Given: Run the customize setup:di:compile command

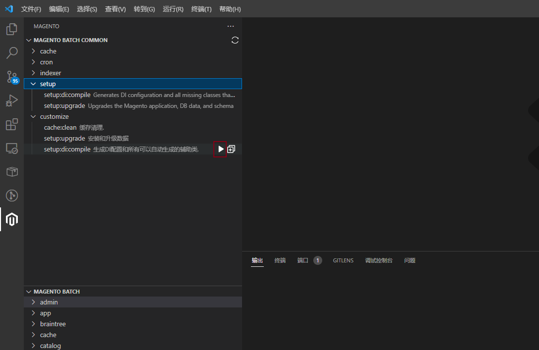Looking at the screenshot, I should pos(221,149).
